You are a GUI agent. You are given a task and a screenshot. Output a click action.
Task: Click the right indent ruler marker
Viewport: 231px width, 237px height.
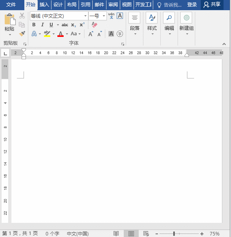[187, 55]
